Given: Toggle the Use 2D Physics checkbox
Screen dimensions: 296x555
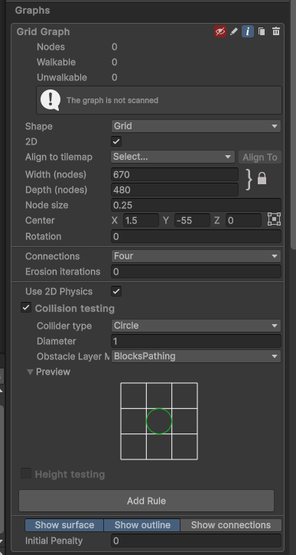Looking at the screenshot, I should coord(116,292).
